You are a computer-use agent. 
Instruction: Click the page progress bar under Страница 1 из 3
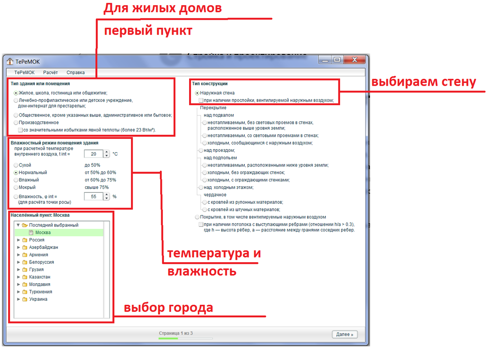185,338
